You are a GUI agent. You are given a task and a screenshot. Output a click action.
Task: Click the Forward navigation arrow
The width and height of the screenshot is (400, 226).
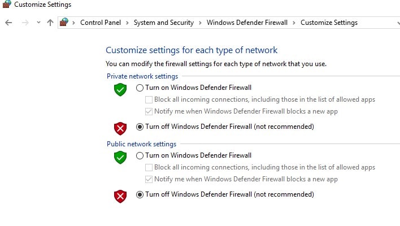(x=24, y=23)
